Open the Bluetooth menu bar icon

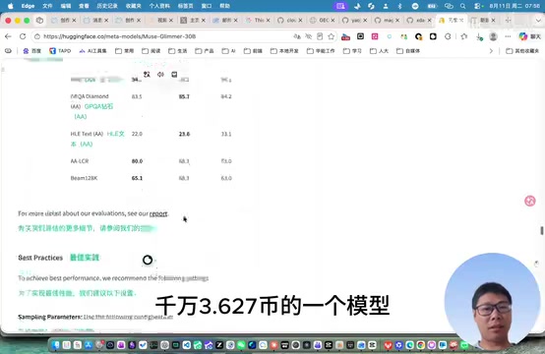399,6
